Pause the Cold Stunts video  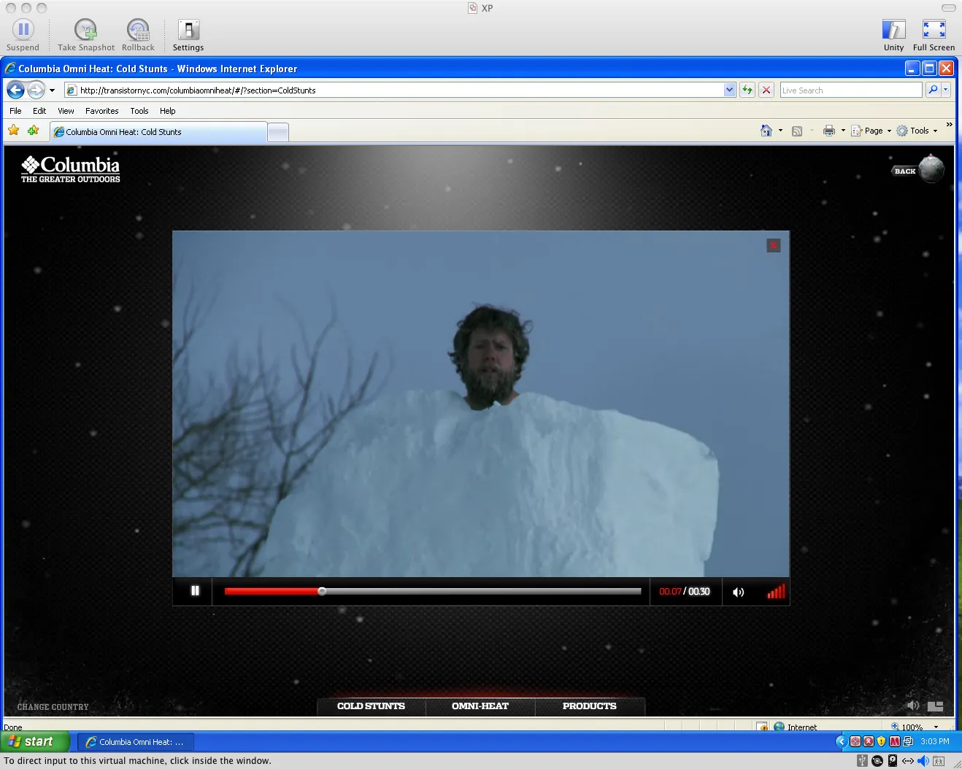[195, 591]
